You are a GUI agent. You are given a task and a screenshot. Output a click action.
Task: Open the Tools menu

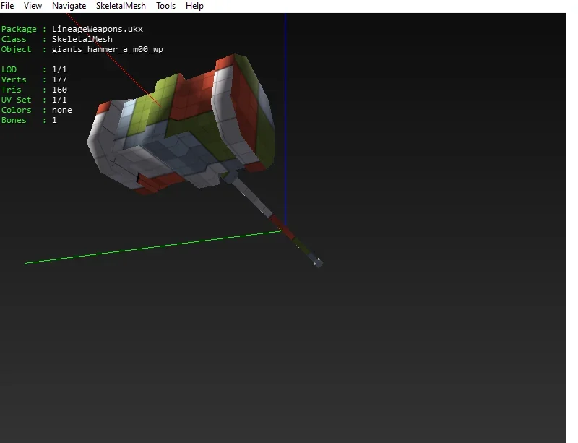click(x=165, y=6)
